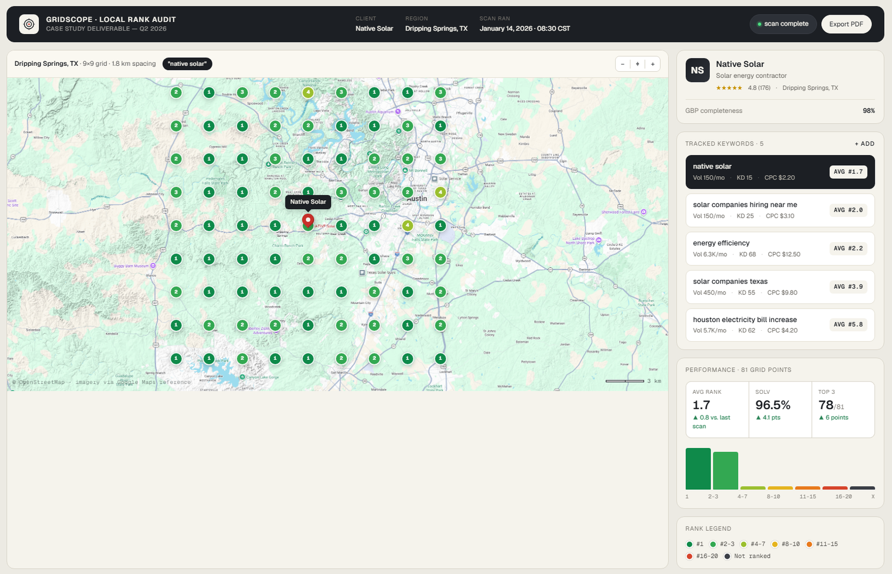Click the SOLV 96.5% metric
Image resolution: width=892 pixels, height=574 pixels.
[780, 409]
